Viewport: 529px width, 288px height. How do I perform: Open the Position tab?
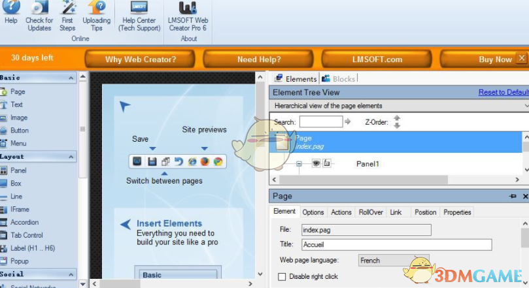[x=426, y=212]
